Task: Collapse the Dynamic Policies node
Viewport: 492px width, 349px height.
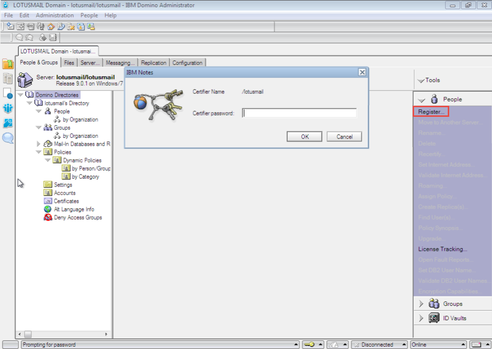Action: coord(48,160)
